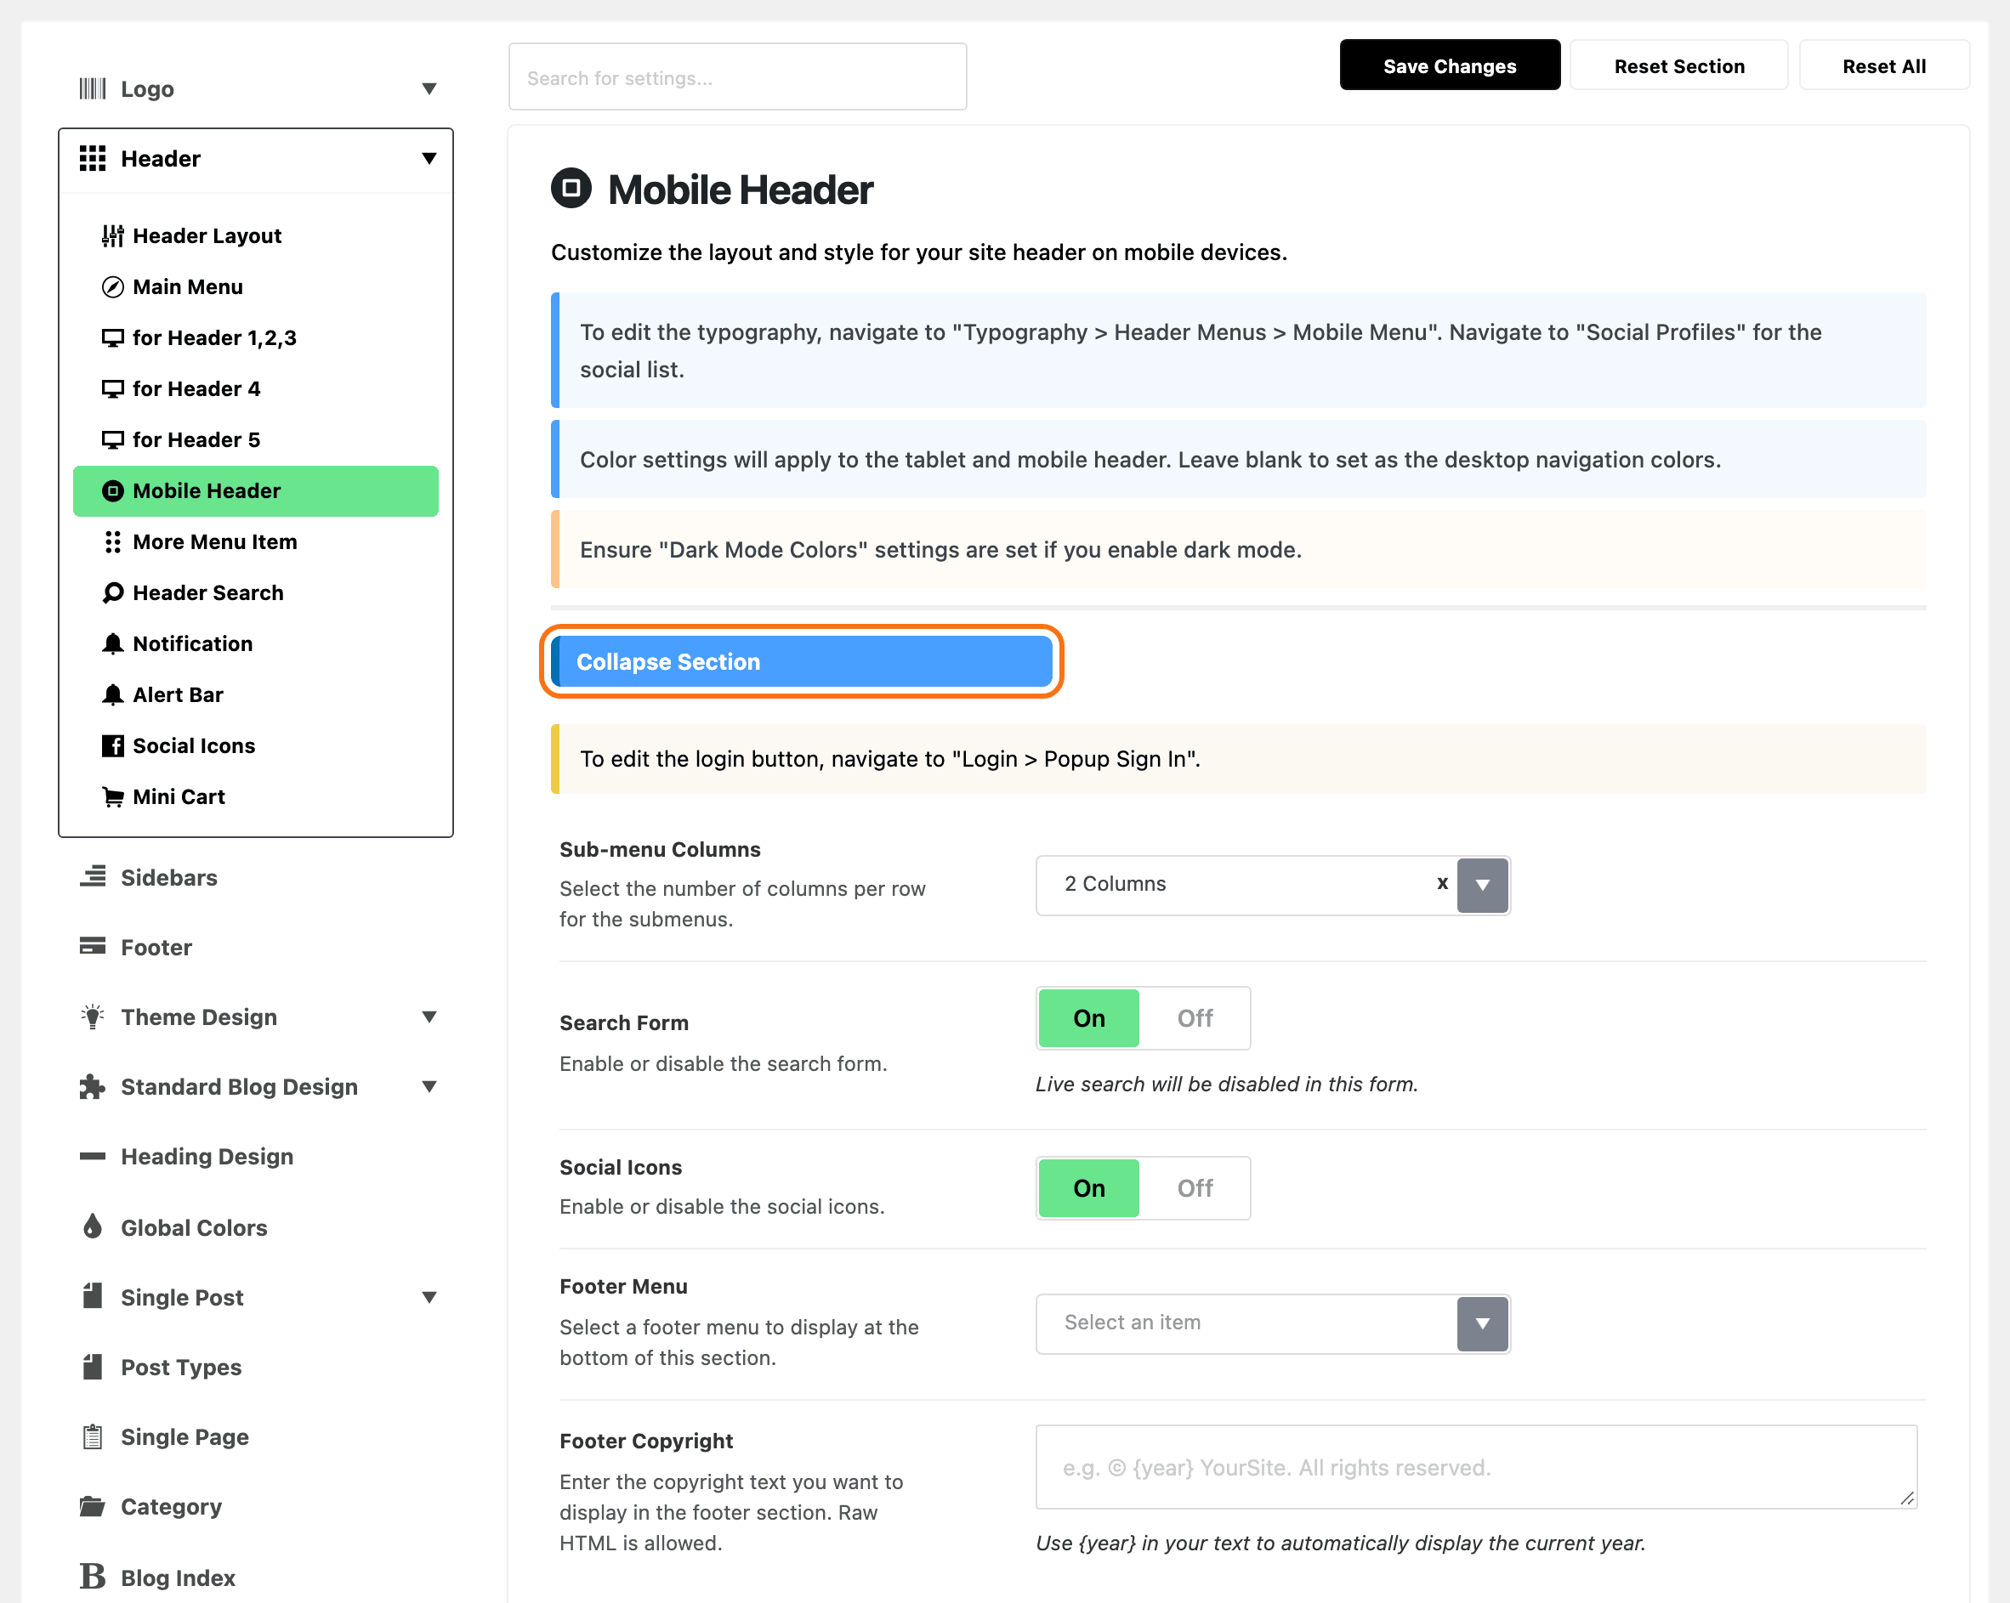Click the Heading Design minus icon
Viewport: 2010px width, 1603px height.
(93, 1157)
